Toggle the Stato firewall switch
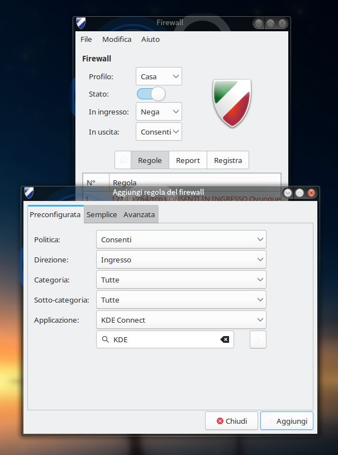This screenshot has width=338, height=455. 151,94
